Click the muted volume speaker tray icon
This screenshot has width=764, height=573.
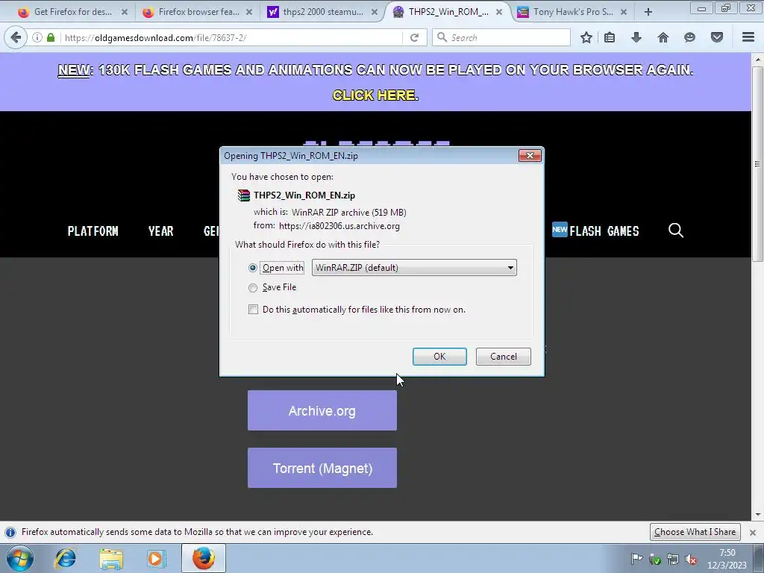click(690, 559)
